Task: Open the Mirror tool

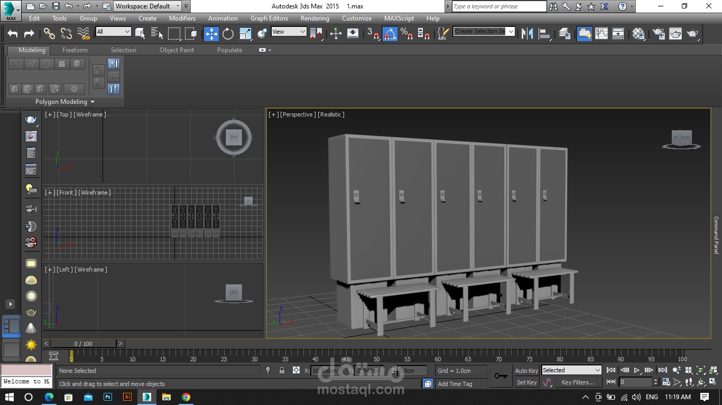Action: 527,34
